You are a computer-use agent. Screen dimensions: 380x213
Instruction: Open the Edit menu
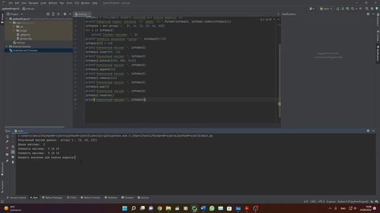[x=17, y=3]
